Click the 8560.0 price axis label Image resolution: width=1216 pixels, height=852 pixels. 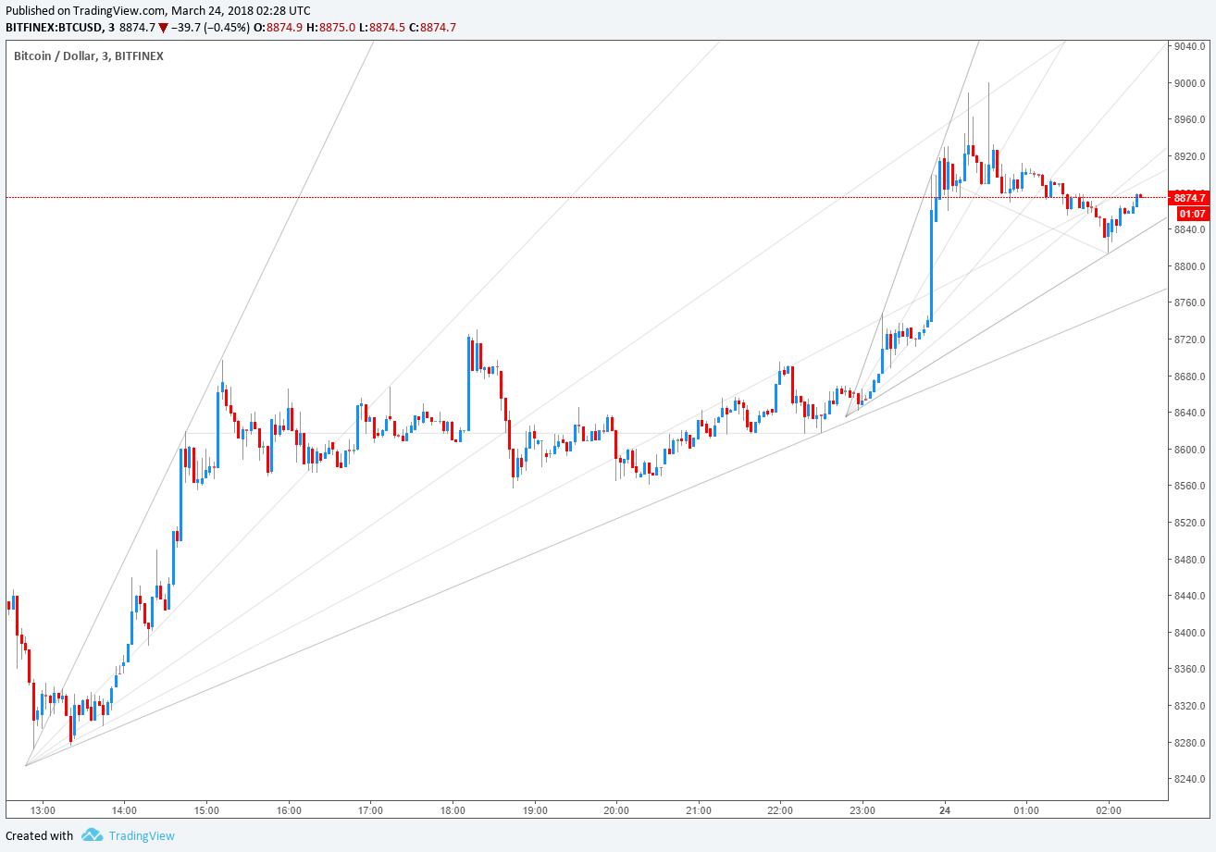point(1189,487)
